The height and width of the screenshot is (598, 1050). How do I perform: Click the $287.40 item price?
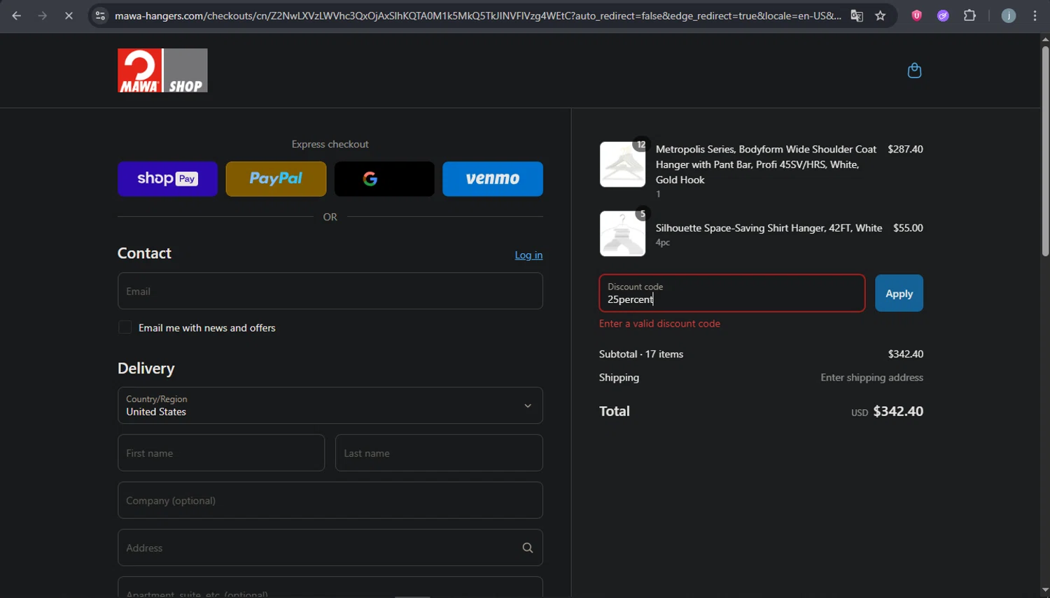coord(905,149)
